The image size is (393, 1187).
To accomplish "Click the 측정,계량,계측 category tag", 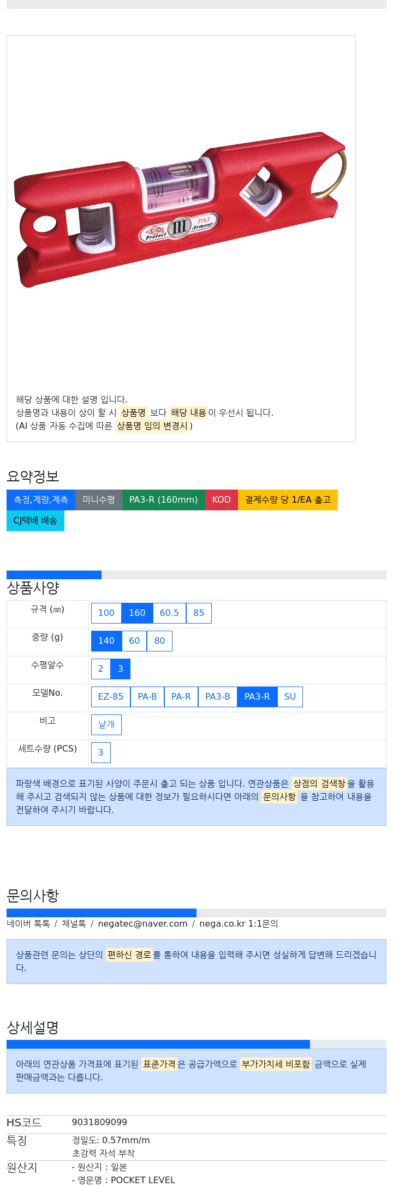I will click(x=41, y=500).
